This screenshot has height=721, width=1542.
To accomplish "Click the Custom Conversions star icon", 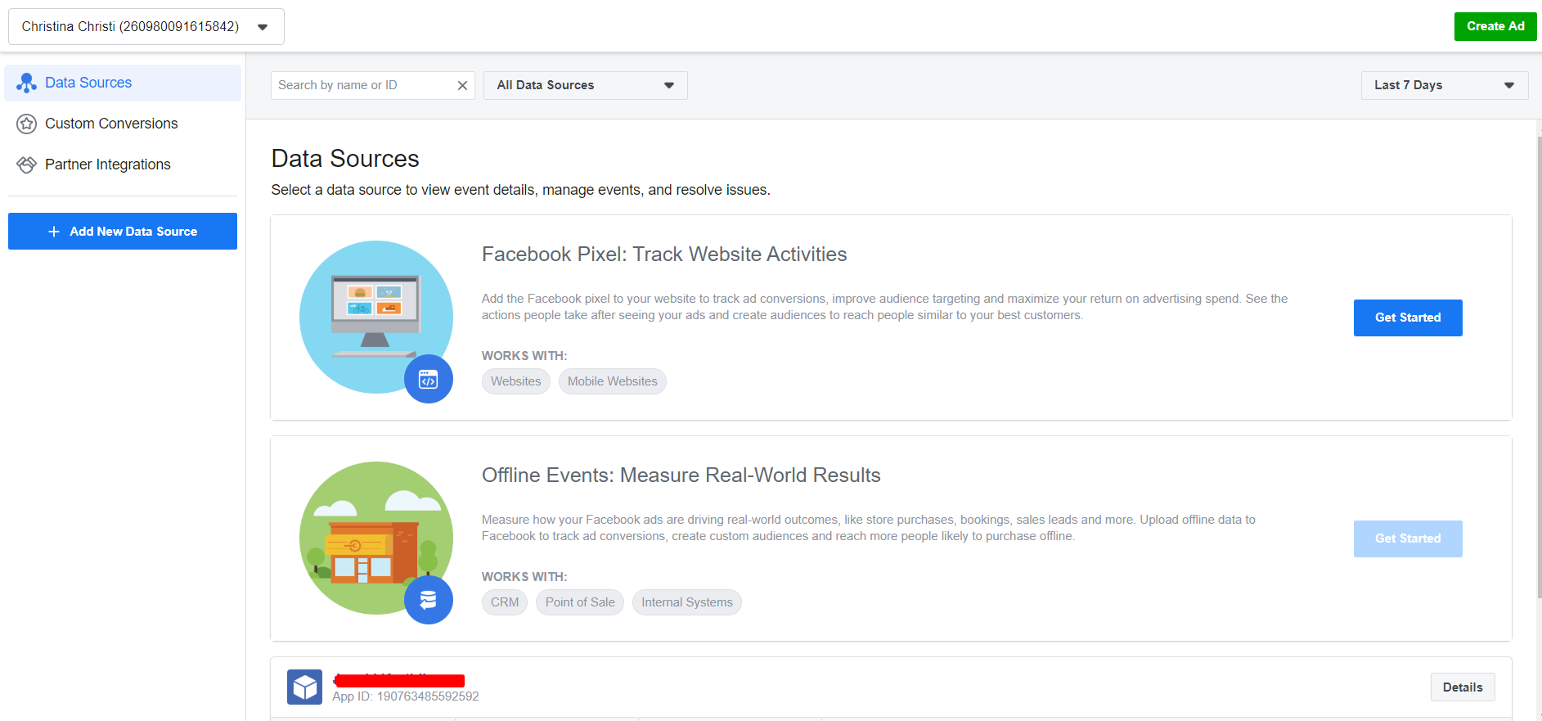I will 26,124.
